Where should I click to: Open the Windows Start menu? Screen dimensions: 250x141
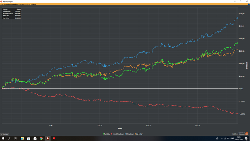pyautogui.click(x=3, y=138)
